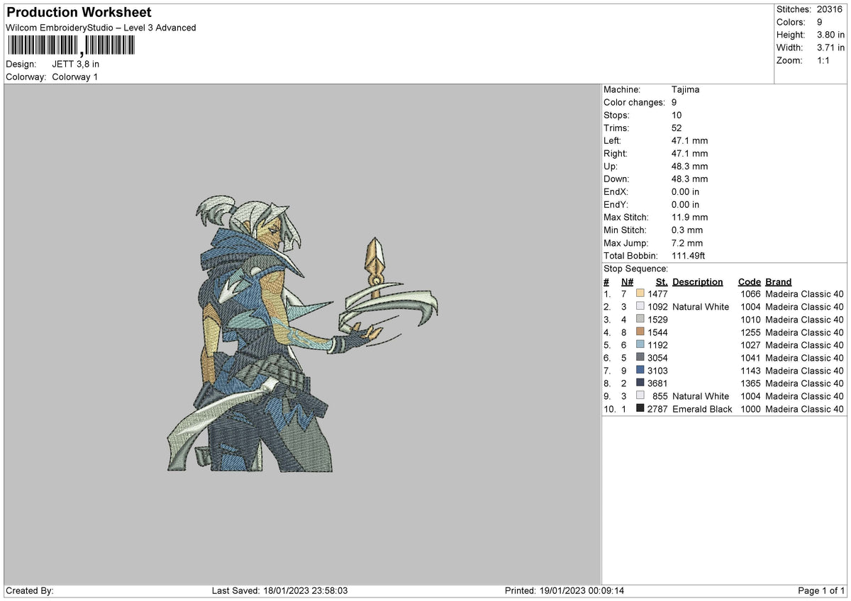Click the 1010 light gray swatch
Screen dimensions: 851x601
coord(640,320)
